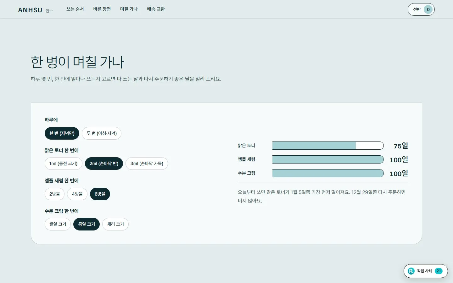Click the 75일 toner duration value
453x283 pixels.
coord(401,146)
